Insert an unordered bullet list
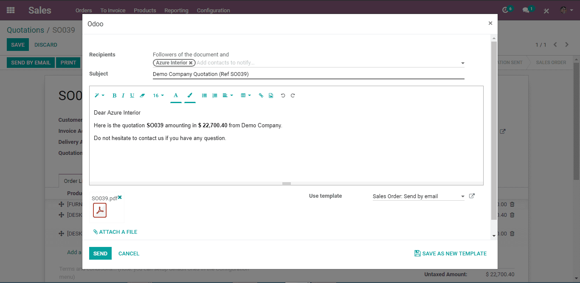 pyautogui.click(x=204, y=95)
